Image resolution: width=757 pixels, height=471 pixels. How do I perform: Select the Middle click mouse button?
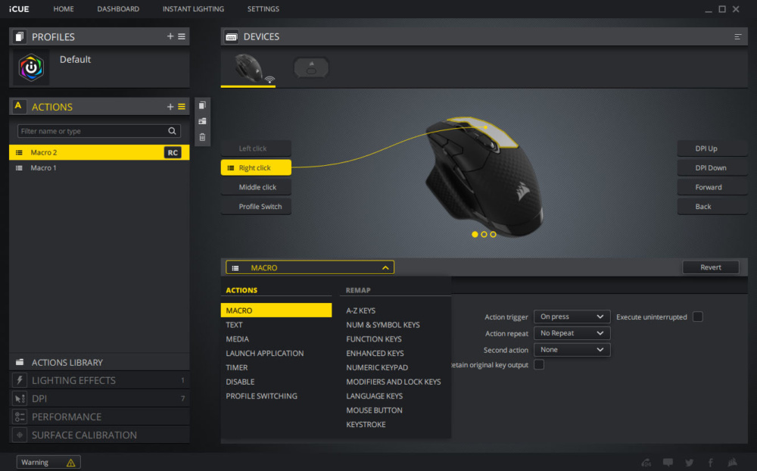[x=256, y=187]
